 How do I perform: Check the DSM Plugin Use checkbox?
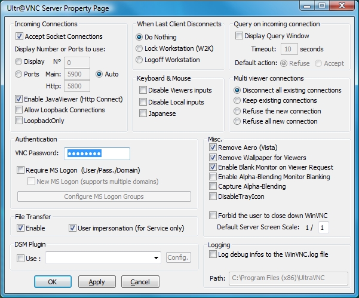(x=20, y=259)
